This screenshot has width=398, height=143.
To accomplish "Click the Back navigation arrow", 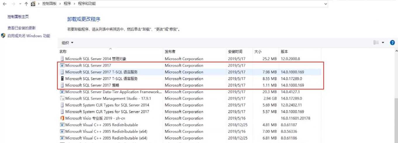I will click(5, 4).
